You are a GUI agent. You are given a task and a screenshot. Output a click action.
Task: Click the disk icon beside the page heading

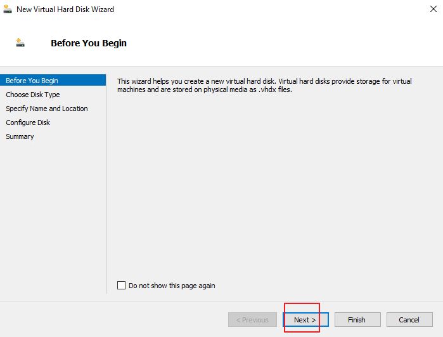pos(20,43)
